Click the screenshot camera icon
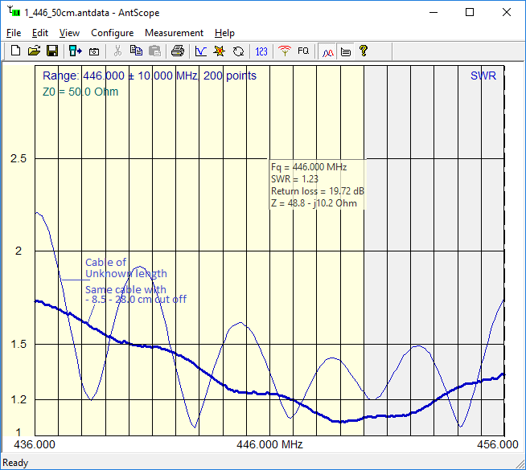526x470 pixels. [94, 51]
